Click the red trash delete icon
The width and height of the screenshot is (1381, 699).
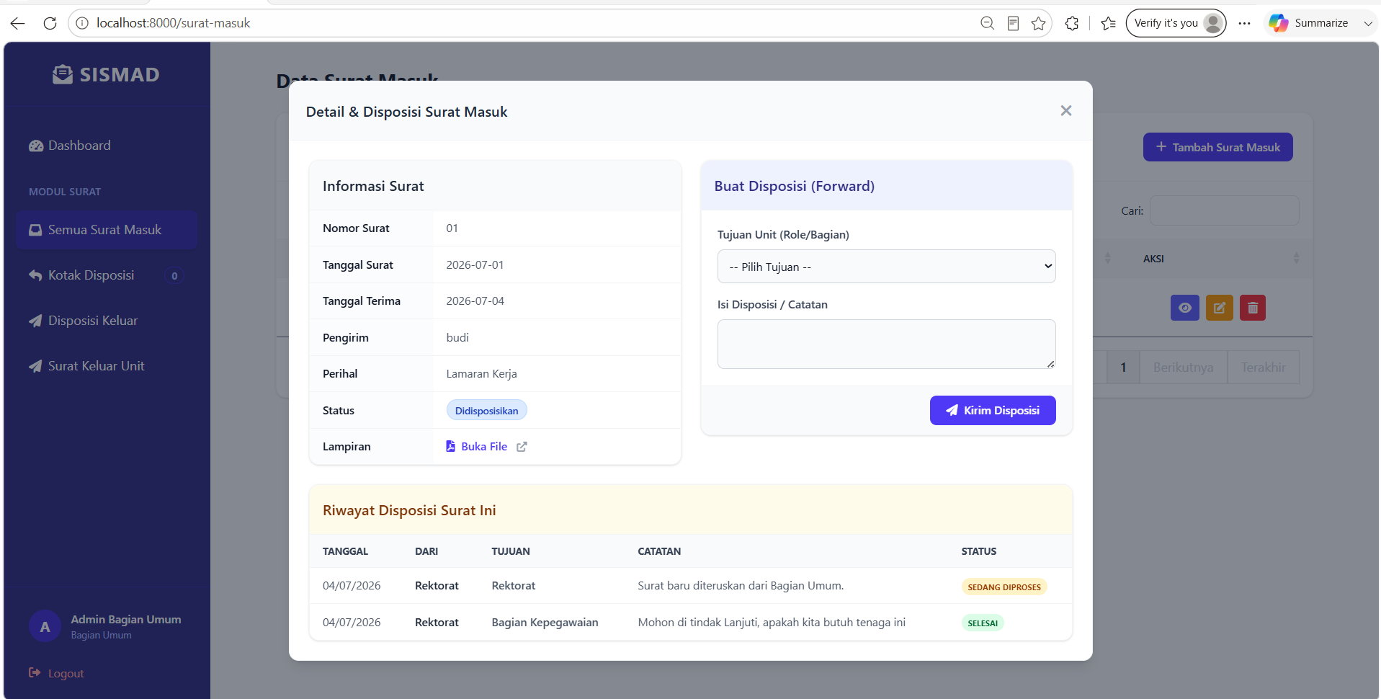pyautogui.click(x=1252, y=308)
